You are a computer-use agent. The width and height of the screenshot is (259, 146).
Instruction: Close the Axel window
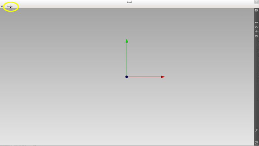pyautogui.click(x=256, y=2)
